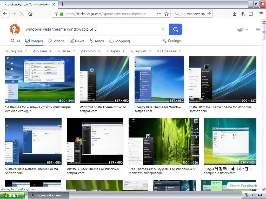Bookmark this page with the star

click(167, 14)
